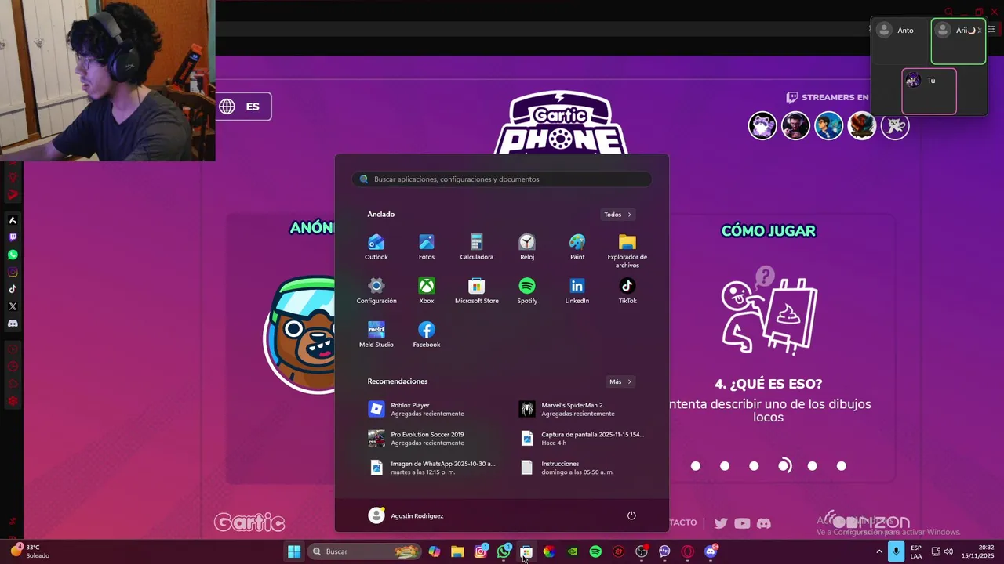Switch to Spotify on the taskbar
The height and width of the screenshot is (564, 1004).
pos(595,551)
